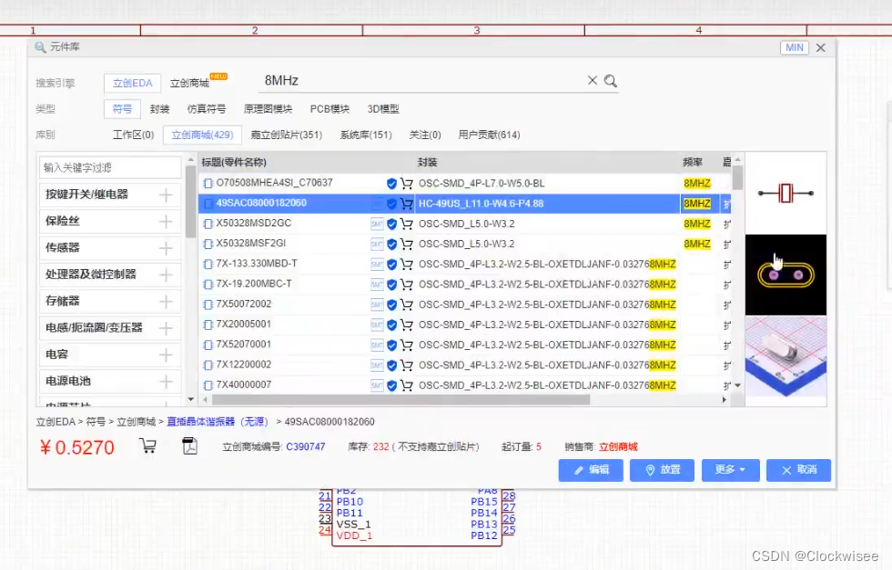Expand 电感/扼流圈/变压器 category
This screenshot has height=570, width=892.
[166, 328]
